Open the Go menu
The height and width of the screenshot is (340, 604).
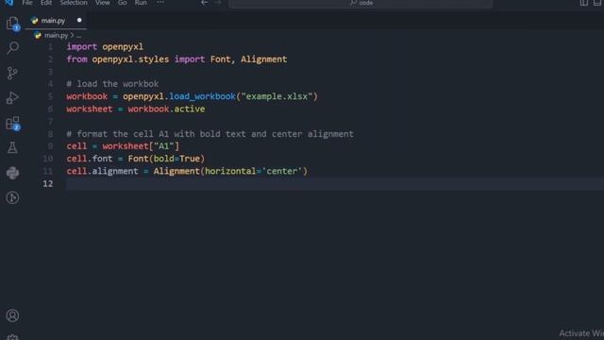coord(123,3)
